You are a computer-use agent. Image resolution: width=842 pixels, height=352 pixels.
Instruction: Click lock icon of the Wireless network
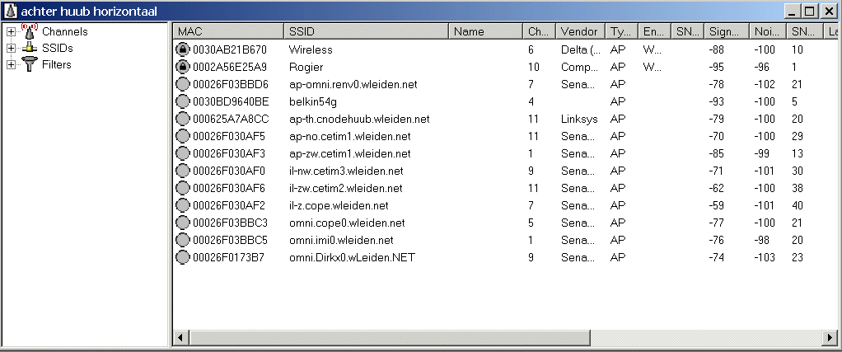pos(183,49)
